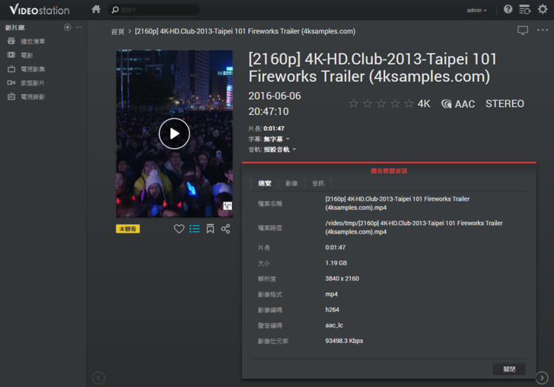Click the video title heading
This screenshot has width=554, height=387.
pyautogui.click(x=372, y=68)
